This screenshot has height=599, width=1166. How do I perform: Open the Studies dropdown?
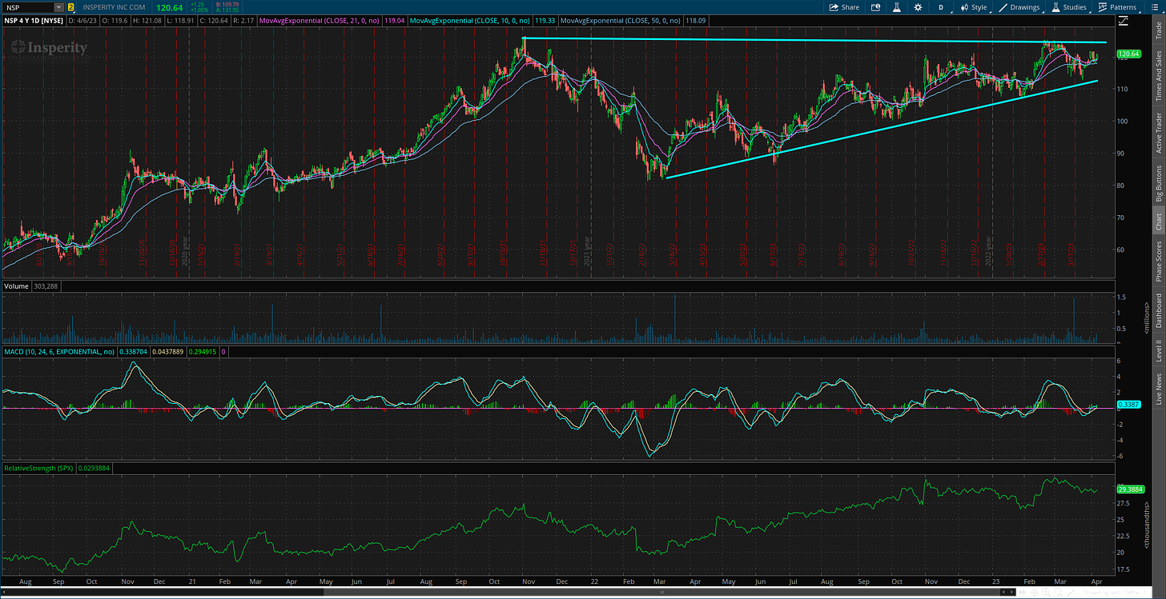[1067, 7]
